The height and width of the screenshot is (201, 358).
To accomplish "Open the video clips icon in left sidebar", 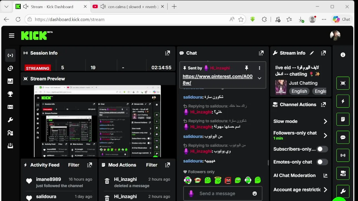I will [x=10, y=107].
